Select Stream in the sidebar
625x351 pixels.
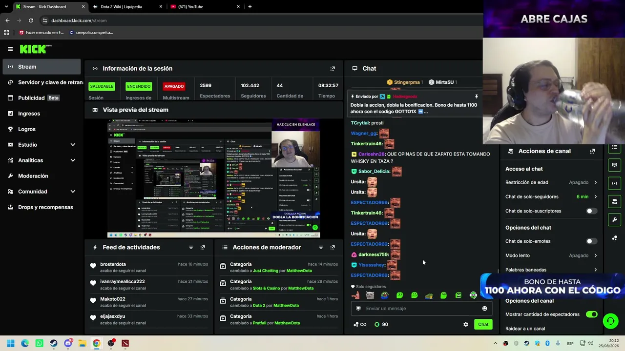(x=42, y=67)
